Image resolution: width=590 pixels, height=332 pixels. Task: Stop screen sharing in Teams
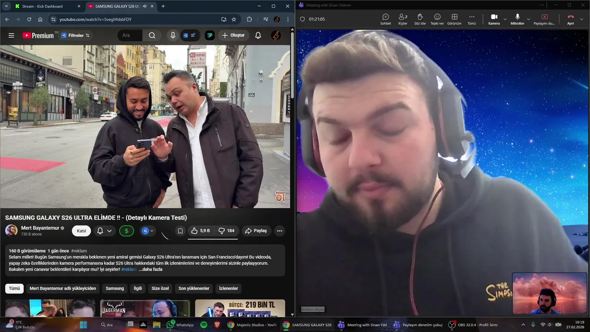pyautogui.click(x=544, y=19)
